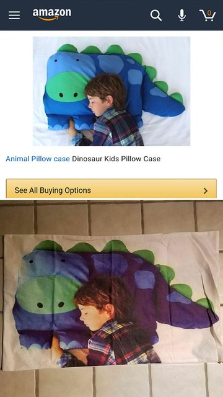Tap the Amazon logo to go home
223x397 pixels.
click(52, 15)
